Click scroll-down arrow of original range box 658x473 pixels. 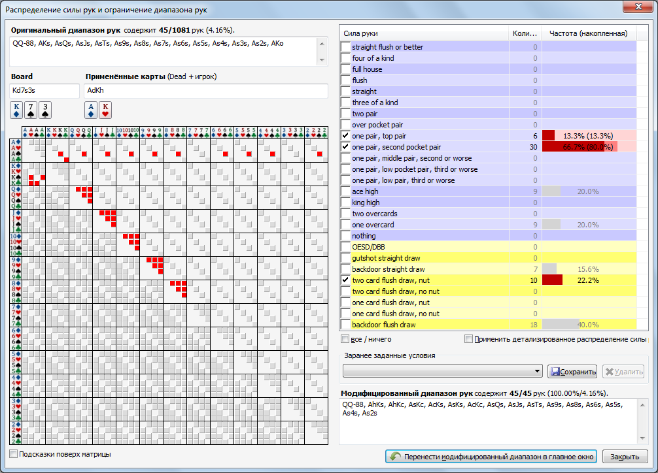[322, 60]
